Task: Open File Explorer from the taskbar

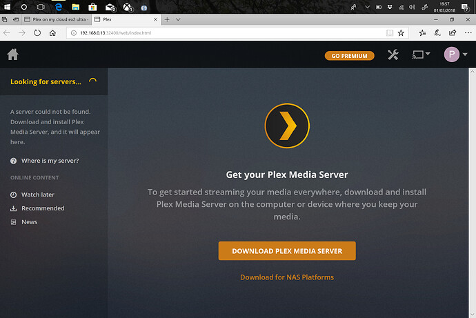Action: point(76,7)
